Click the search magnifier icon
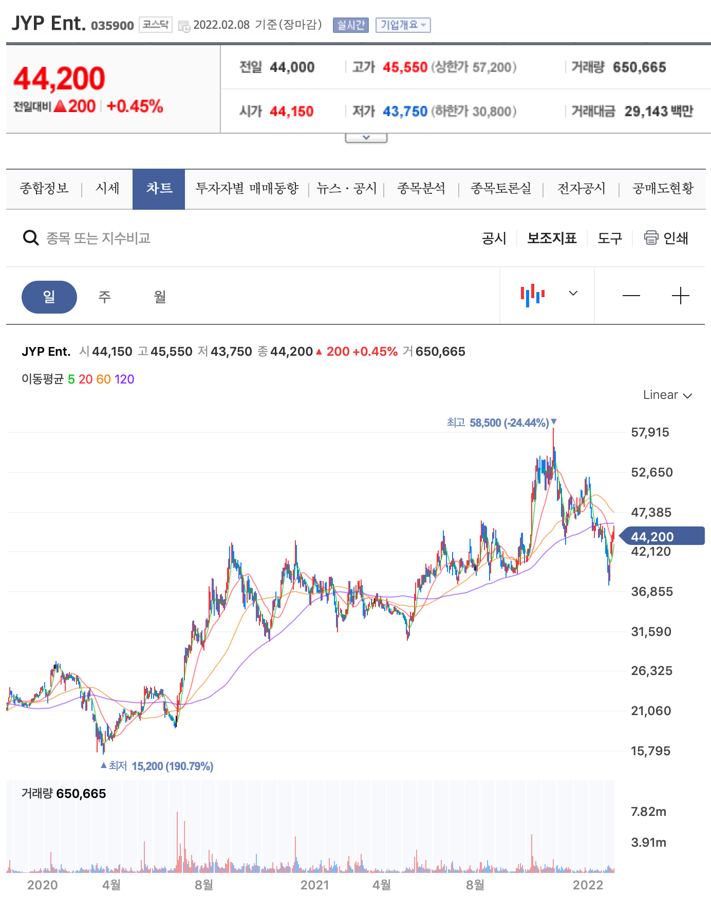This screenshot has width=711, height=912. (x=31, y=238)
